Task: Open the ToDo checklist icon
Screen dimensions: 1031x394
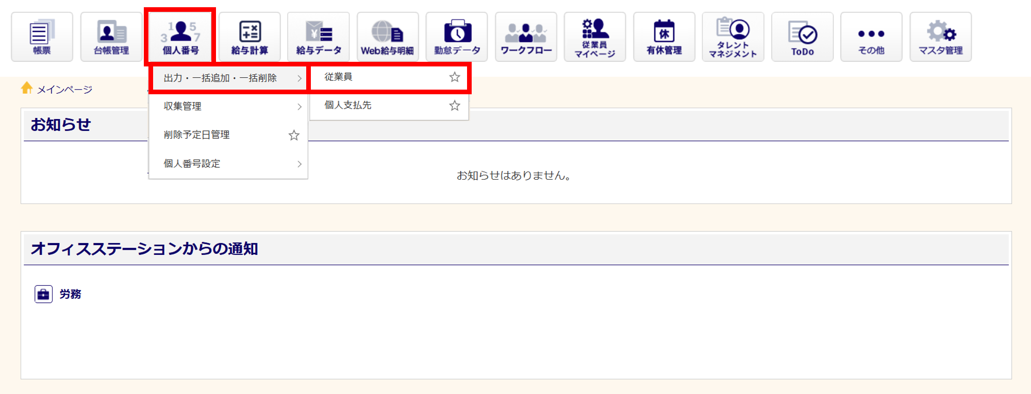Action: [802, 37]
